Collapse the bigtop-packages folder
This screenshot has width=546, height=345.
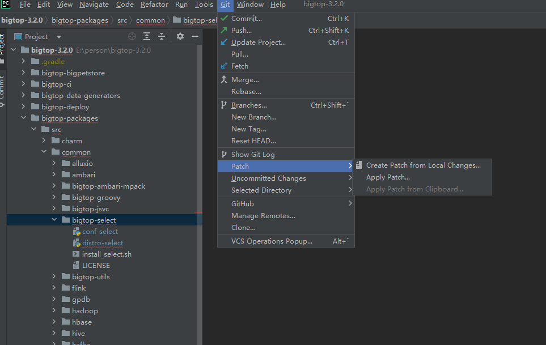click(x=23, y=118)
